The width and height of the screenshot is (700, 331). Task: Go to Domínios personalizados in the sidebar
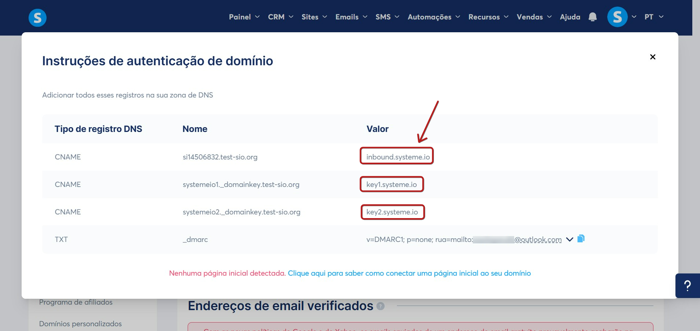80,324
